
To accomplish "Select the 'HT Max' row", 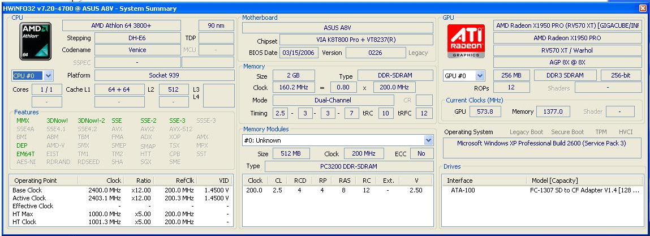I will click(120, 214).
